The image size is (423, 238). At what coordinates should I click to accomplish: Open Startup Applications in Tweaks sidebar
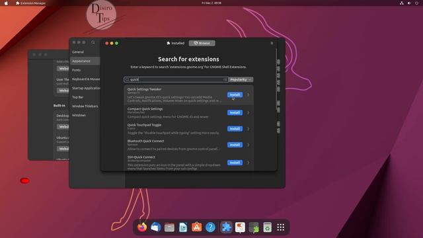coord(85,88)
